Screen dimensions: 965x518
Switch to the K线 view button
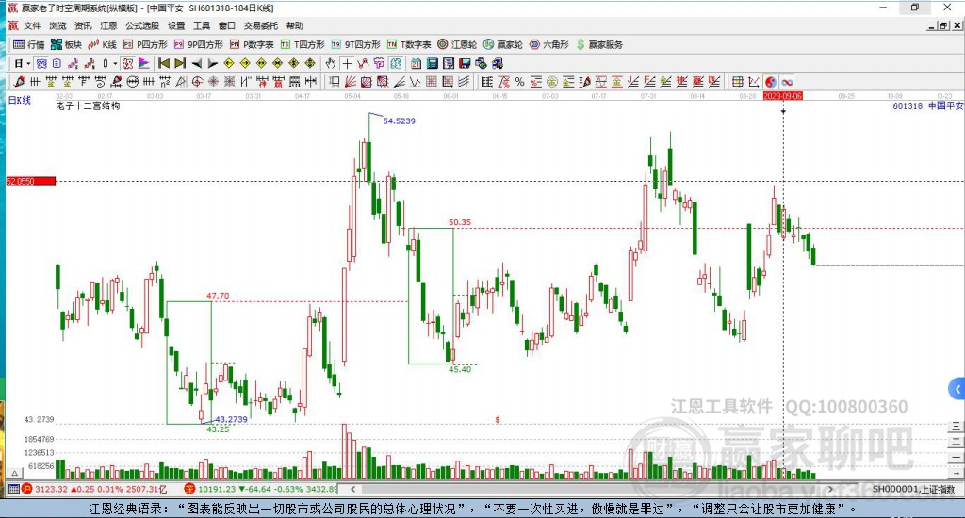click(x=102, y=44)
